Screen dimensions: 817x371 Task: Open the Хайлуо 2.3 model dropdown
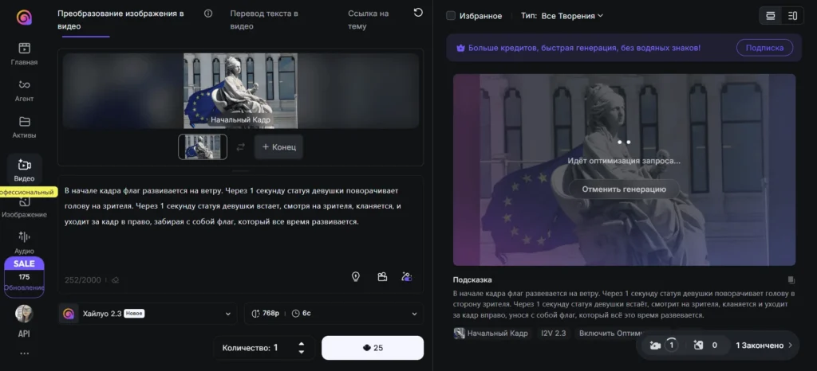pyautogui.click(x=148, y=314)
